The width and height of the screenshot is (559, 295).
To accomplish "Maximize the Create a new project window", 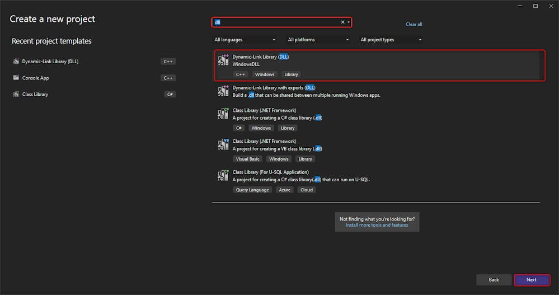I will [x=535, y=6].
